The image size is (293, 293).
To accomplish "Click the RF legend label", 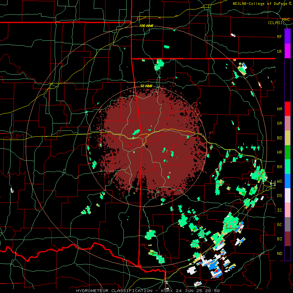I will 279,36.
